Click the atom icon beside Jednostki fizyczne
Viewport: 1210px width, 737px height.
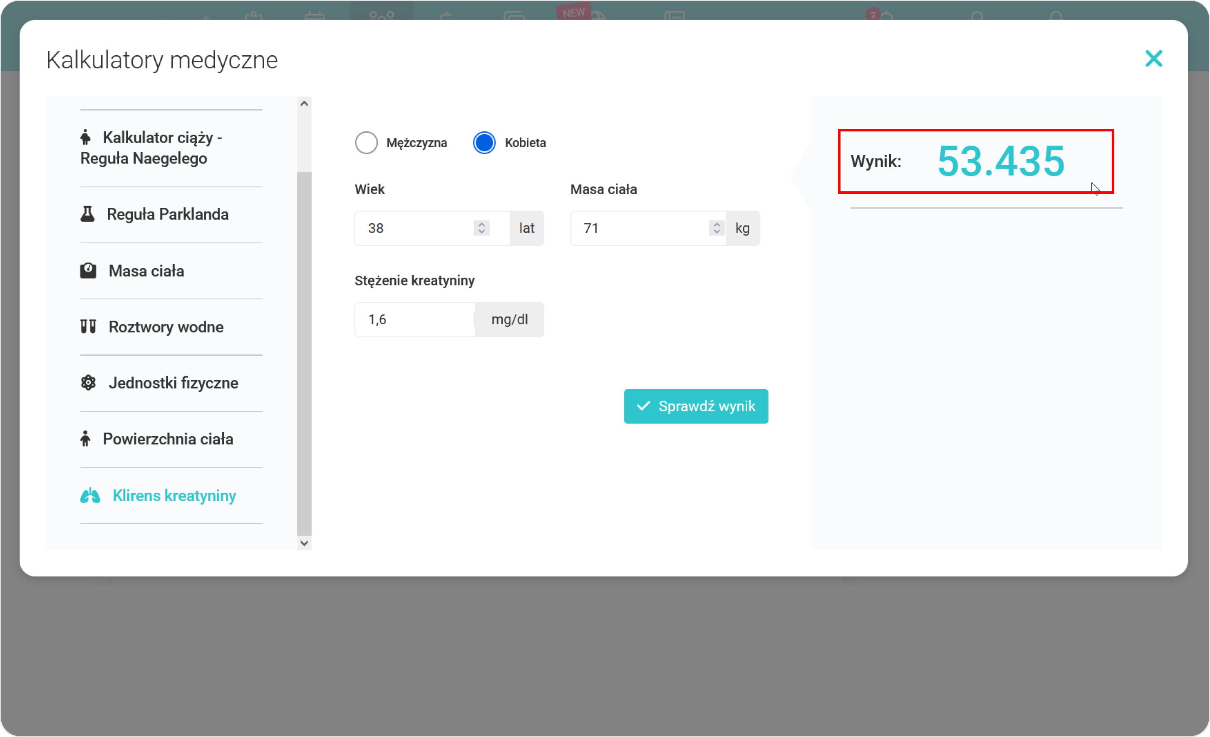88,383
